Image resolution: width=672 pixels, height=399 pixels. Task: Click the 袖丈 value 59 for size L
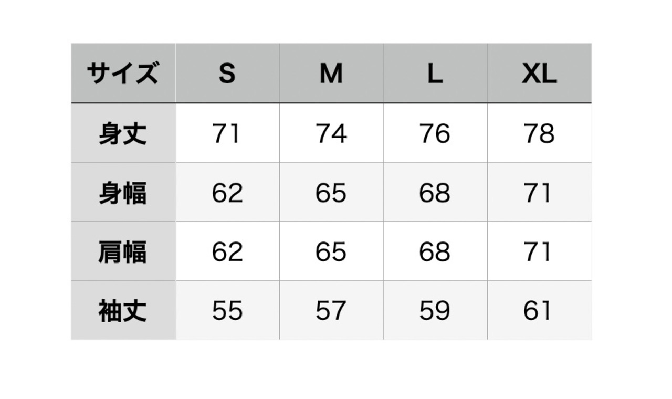[435, 311]
